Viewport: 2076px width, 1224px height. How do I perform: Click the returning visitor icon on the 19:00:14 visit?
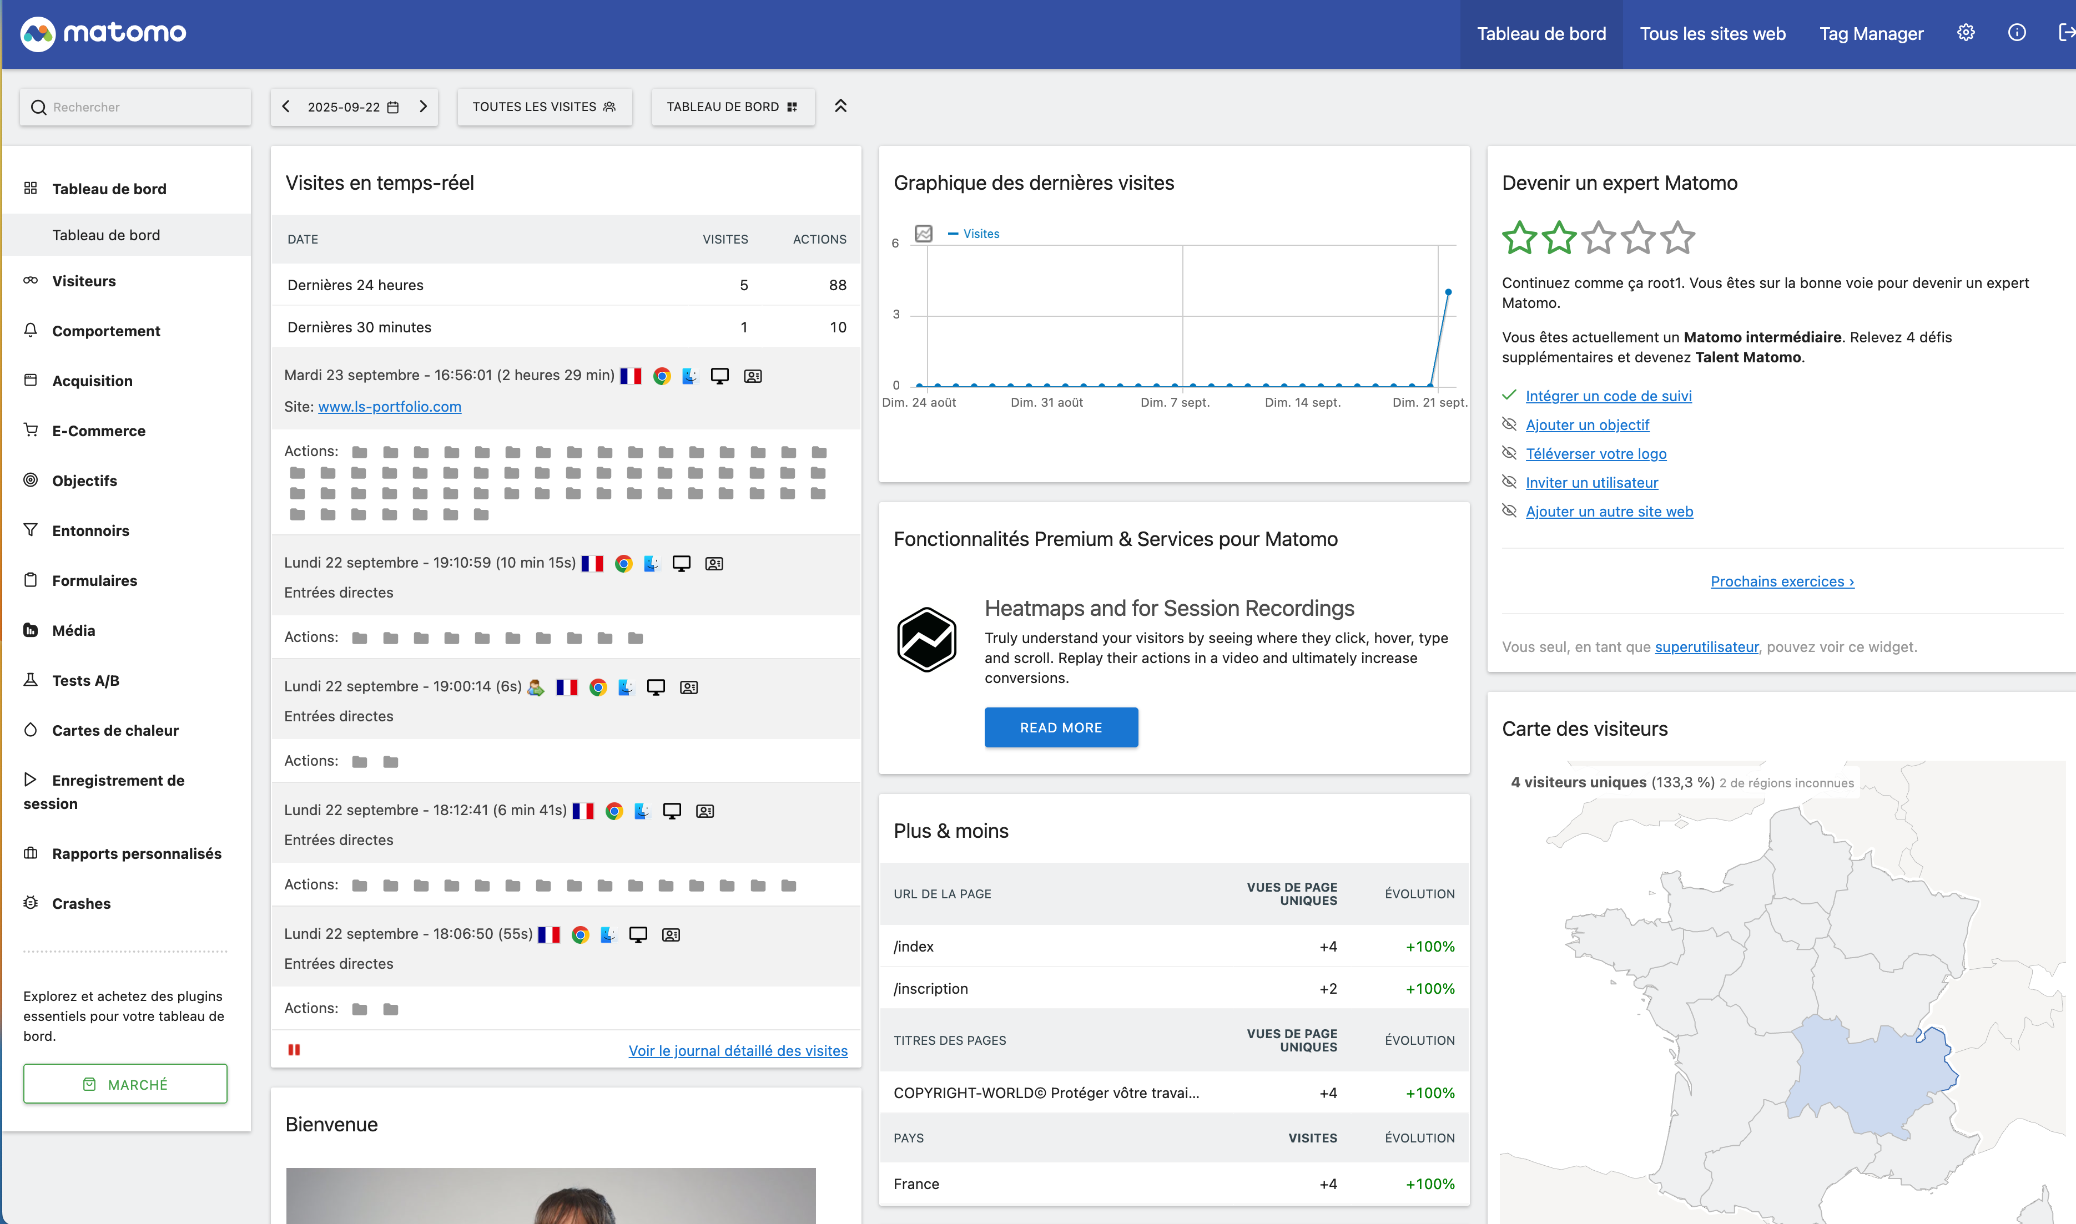[536, 688]
